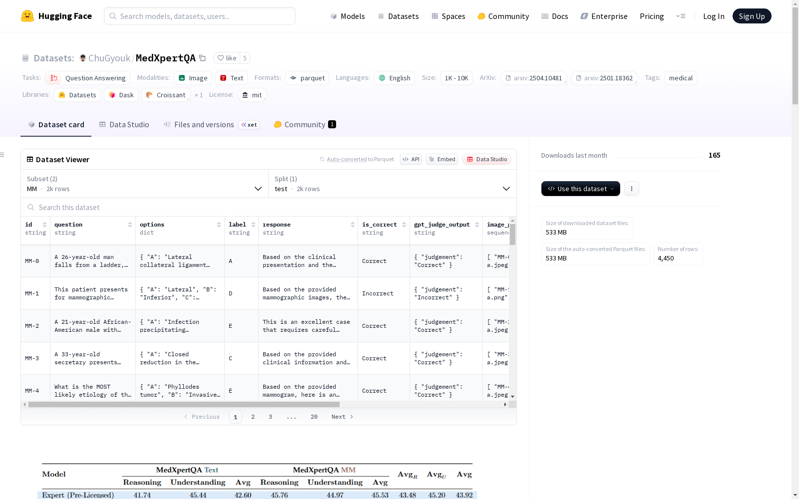Click the Auto-converted to Parquet link
This screenshot has height=499, width=799.
coord(357,159)
